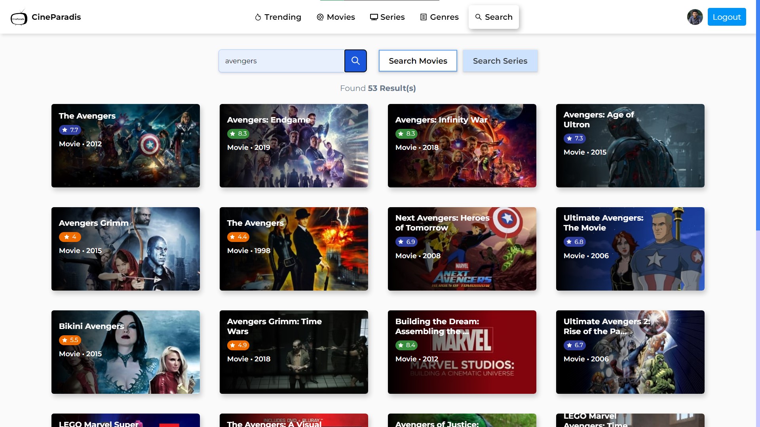The image size is (760, 427).
Task: Click the 5.5 rating badge on Bikini Avengers
Action: pyautogui.click(x=70, y=340)
